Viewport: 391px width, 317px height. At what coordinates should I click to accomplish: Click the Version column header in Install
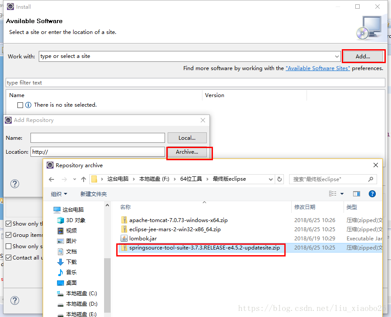[215, 95]
